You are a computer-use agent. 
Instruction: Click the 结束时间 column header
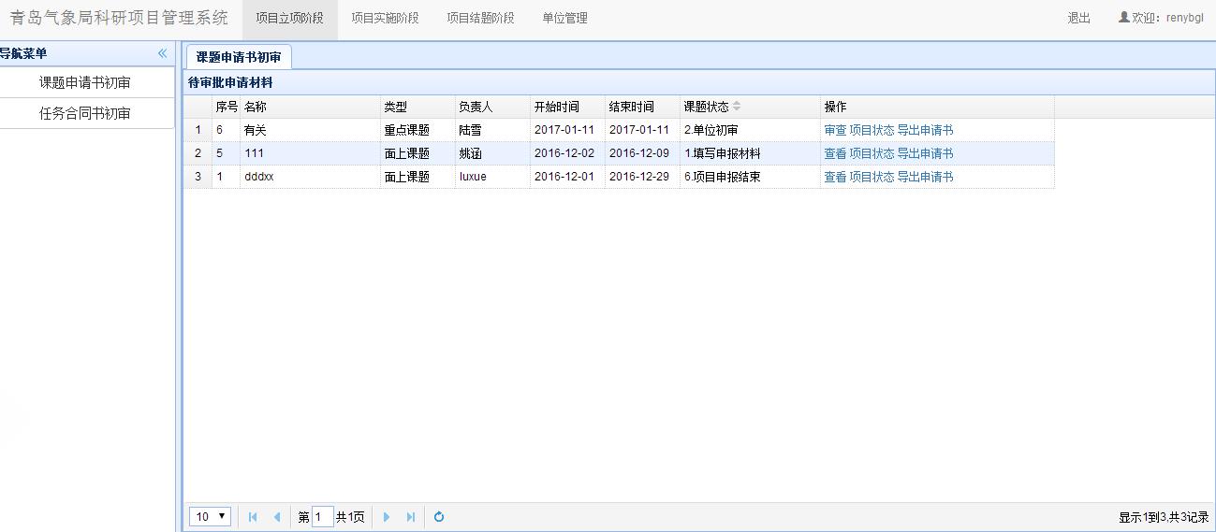pyautogui.click(x=643, y=107)
